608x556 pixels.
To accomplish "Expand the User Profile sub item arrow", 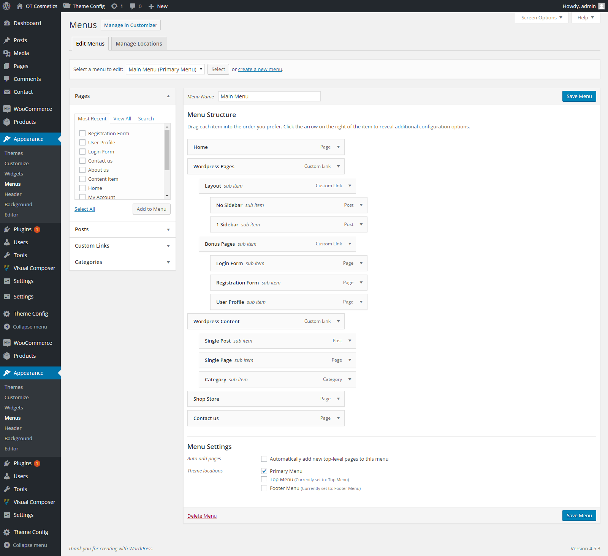I will point(361,302).
